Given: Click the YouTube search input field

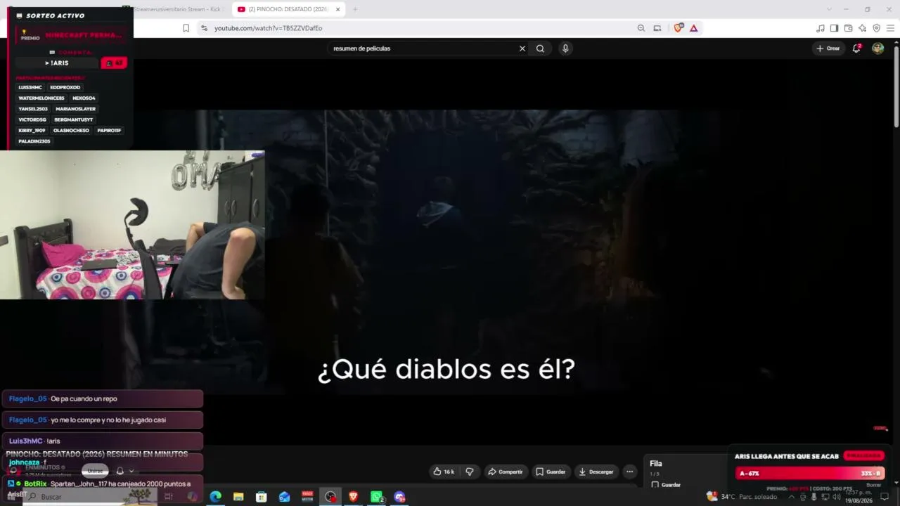Looking at the screenshot, I should click(425, 48).
